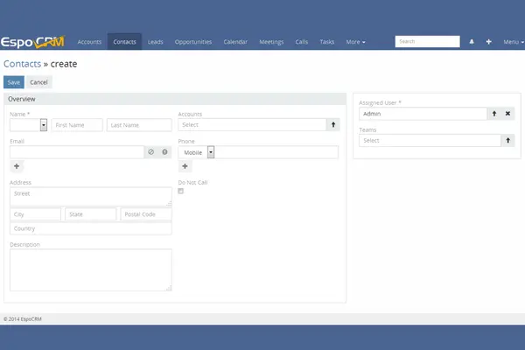525x350 pixels.
Task: Click the email invalid exclamation icon
Action: click(x=164, y=151)
